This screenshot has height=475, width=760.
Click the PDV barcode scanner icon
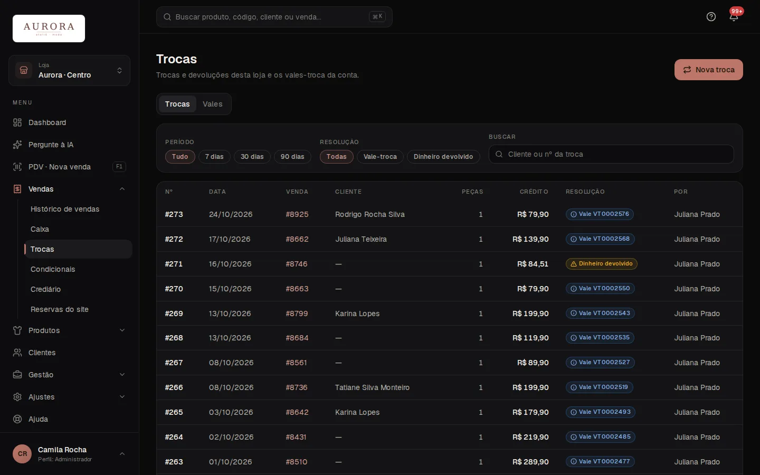[17, 167]
